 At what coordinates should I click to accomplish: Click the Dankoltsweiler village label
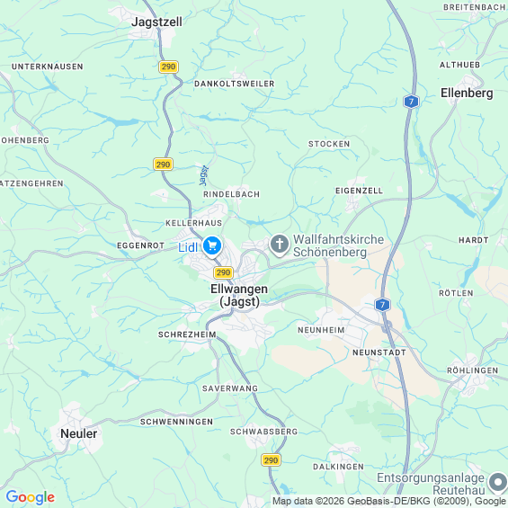(x=235, y=84)
